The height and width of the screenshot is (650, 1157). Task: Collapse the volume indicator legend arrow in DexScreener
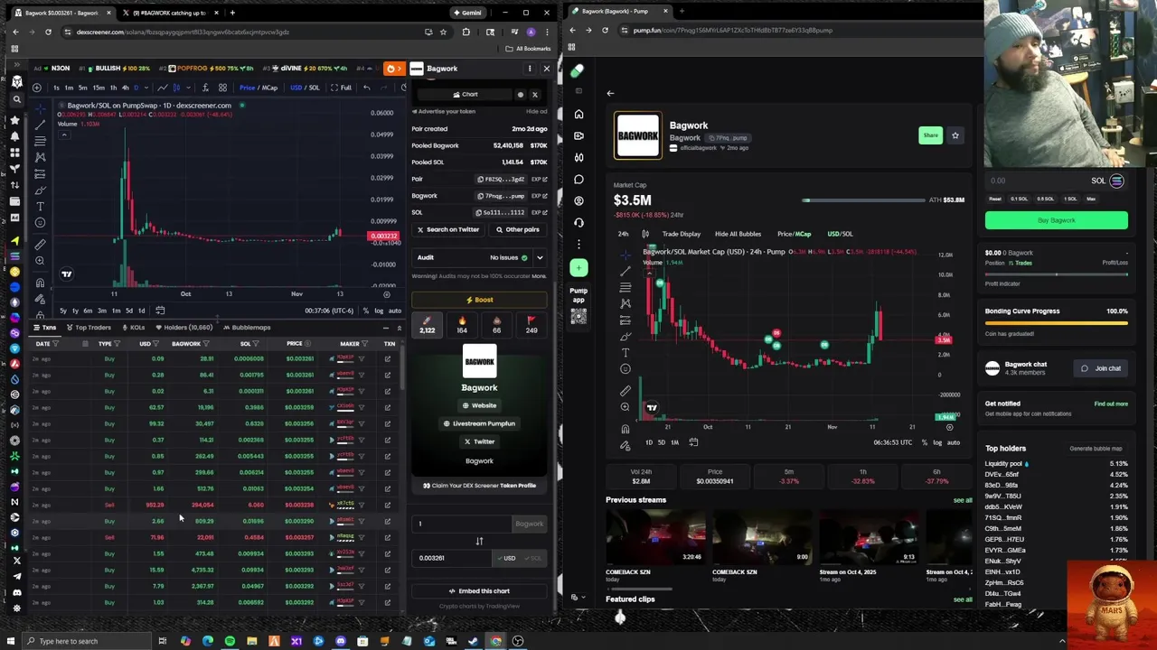coord(63,135)
